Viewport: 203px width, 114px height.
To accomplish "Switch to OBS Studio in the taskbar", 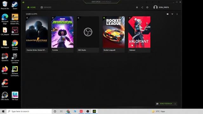I will [x=88, y=111].
